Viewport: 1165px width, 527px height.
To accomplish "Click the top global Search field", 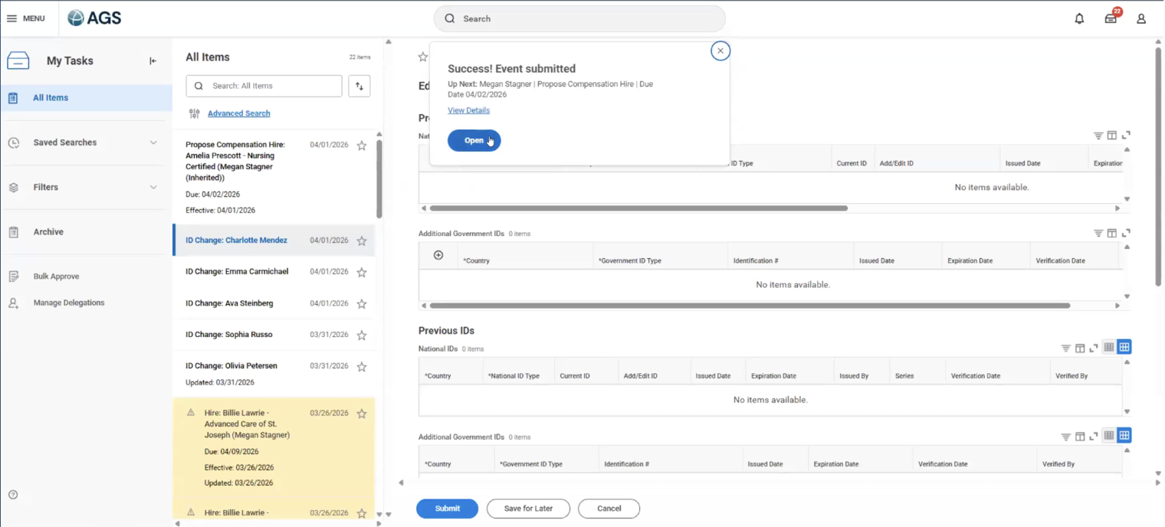I will point(579,18).
